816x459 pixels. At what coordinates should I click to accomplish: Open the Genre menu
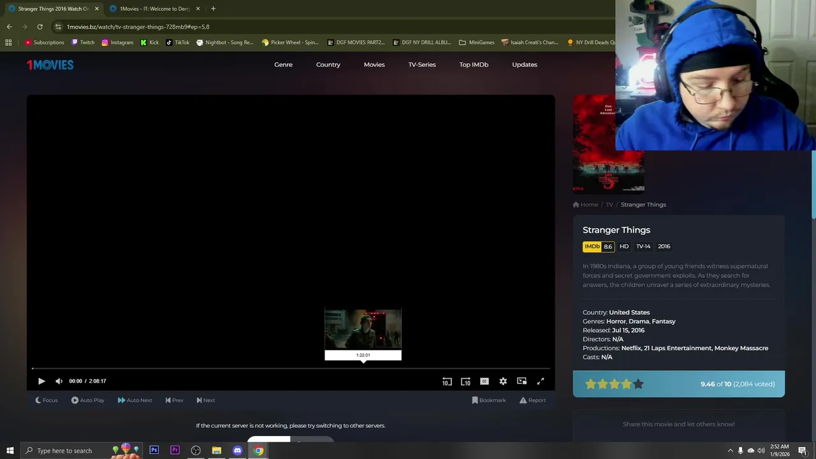point(283,64)
